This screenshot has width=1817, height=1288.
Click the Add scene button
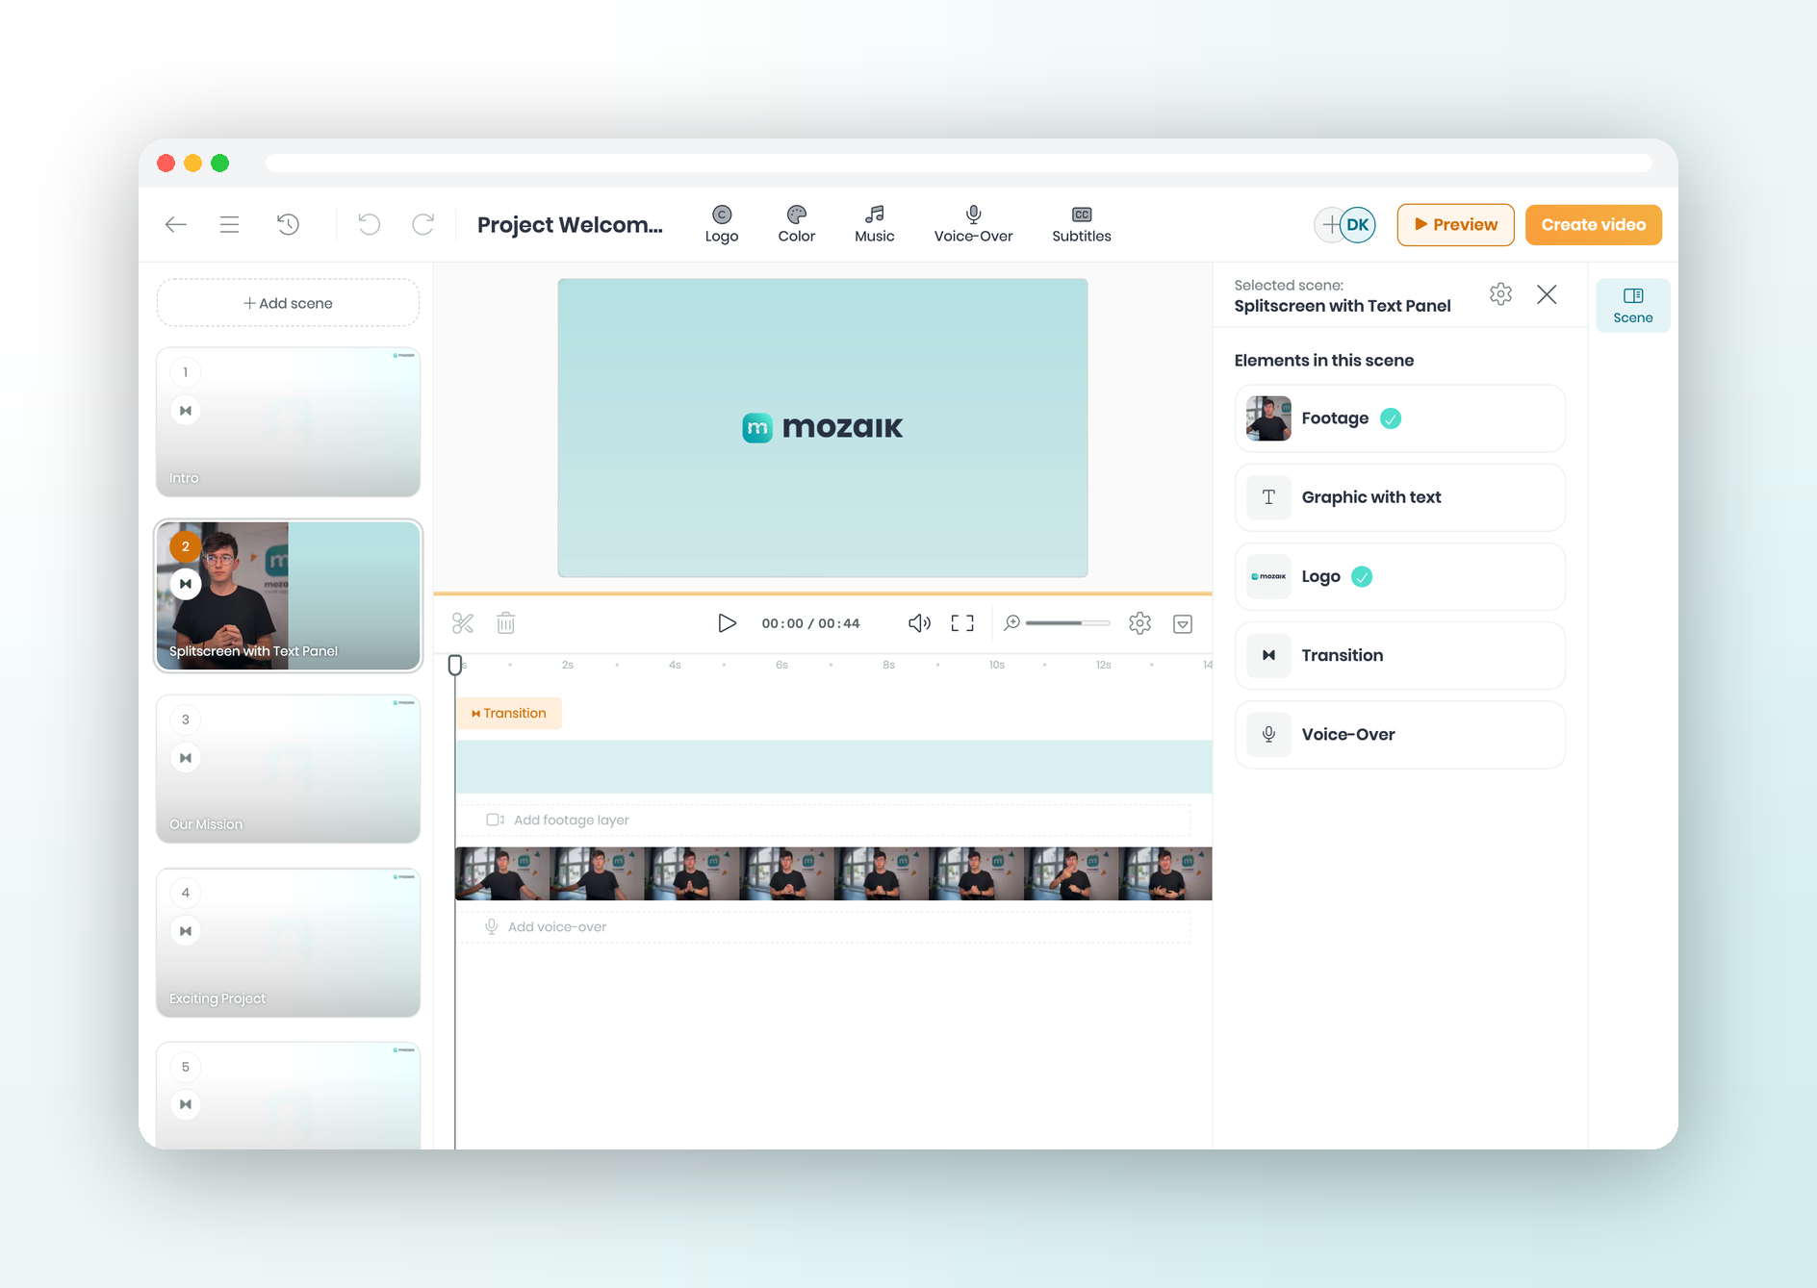[288, 303]
